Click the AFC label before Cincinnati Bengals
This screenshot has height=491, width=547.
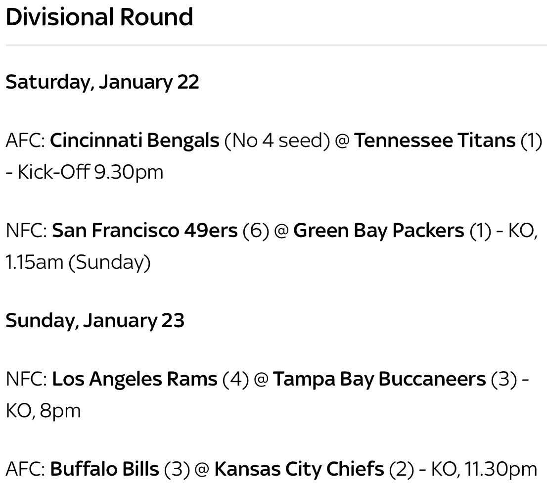tap(25, 141)
